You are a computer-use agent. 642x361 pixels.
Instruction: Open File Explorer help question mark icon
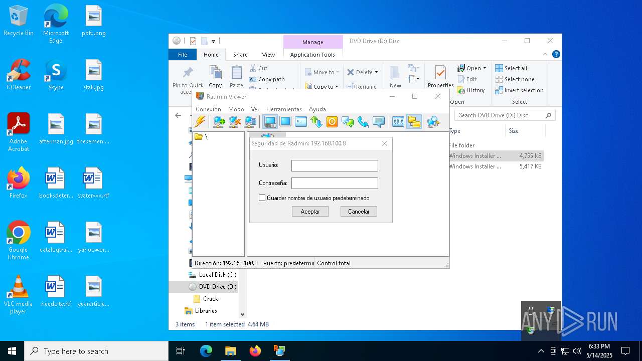pos(556,54)
